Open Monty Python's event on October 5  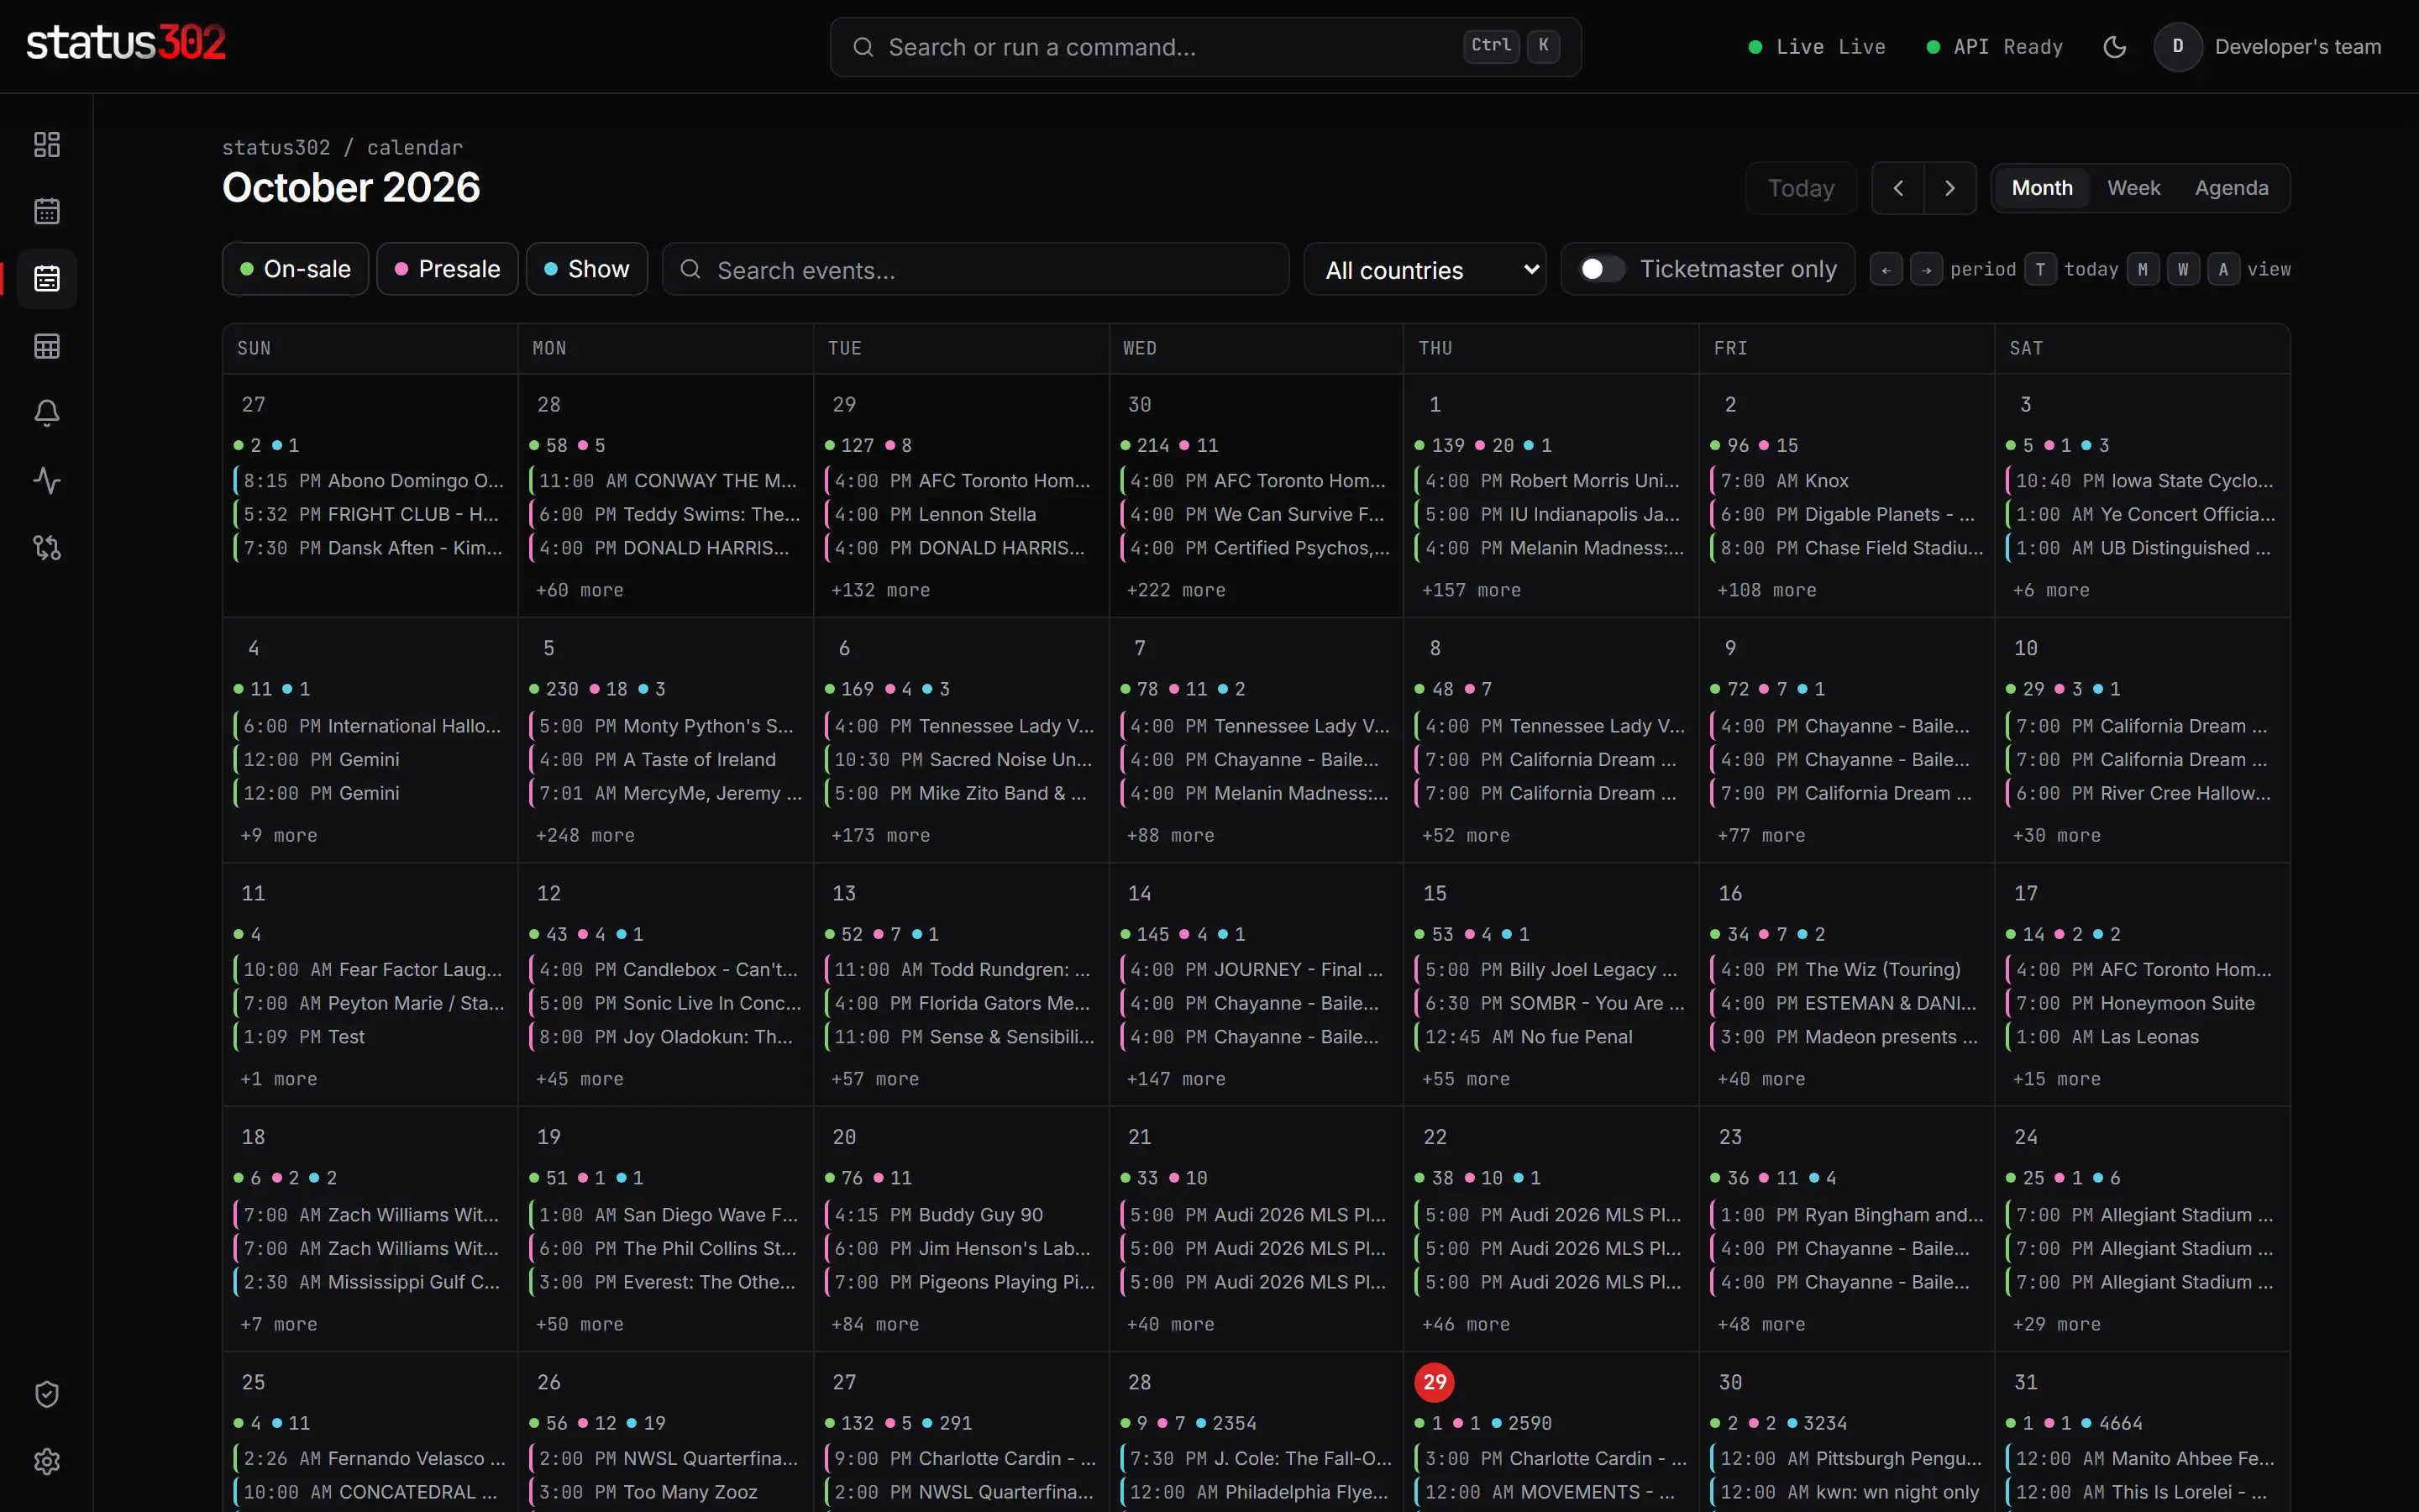(x=666, y=726)
